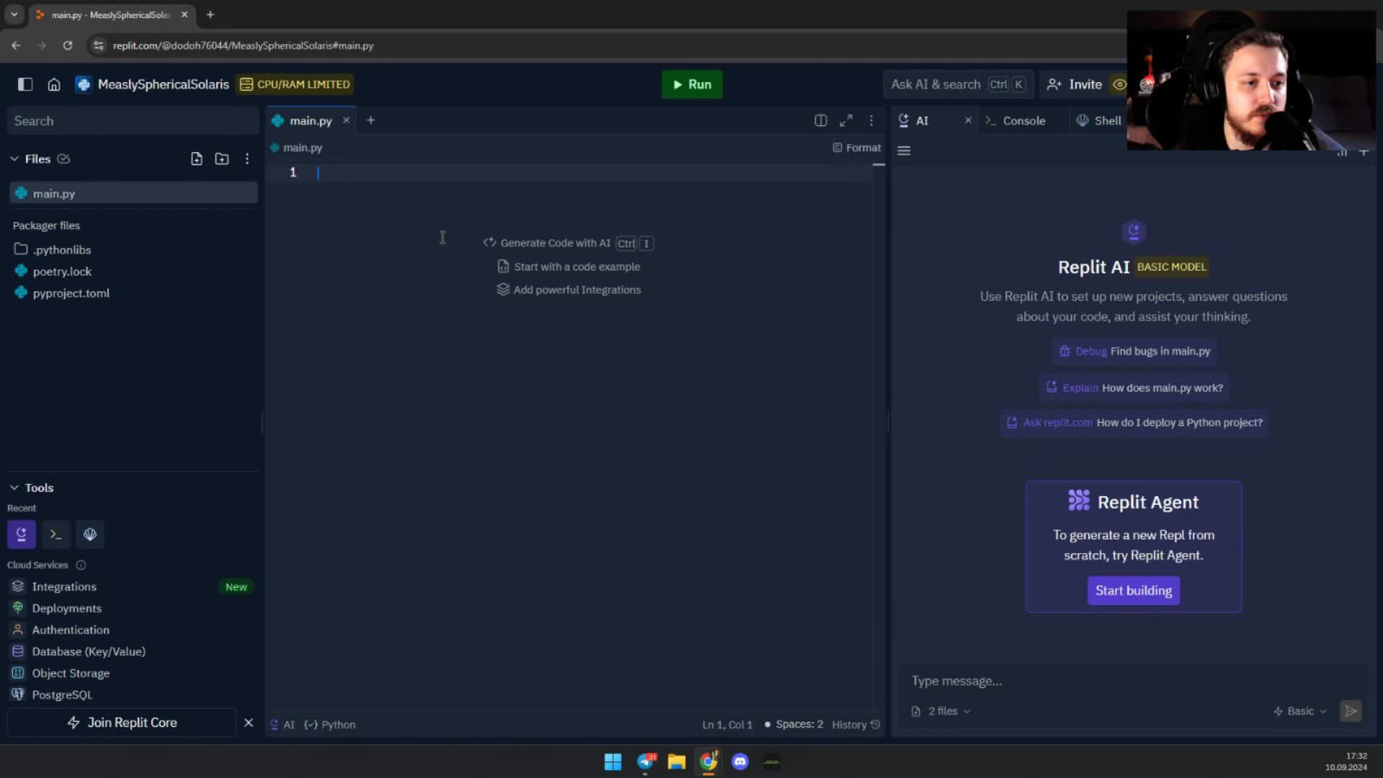1383x778 pixels.
Task: Format the code
Action: (x=857, y=148)
